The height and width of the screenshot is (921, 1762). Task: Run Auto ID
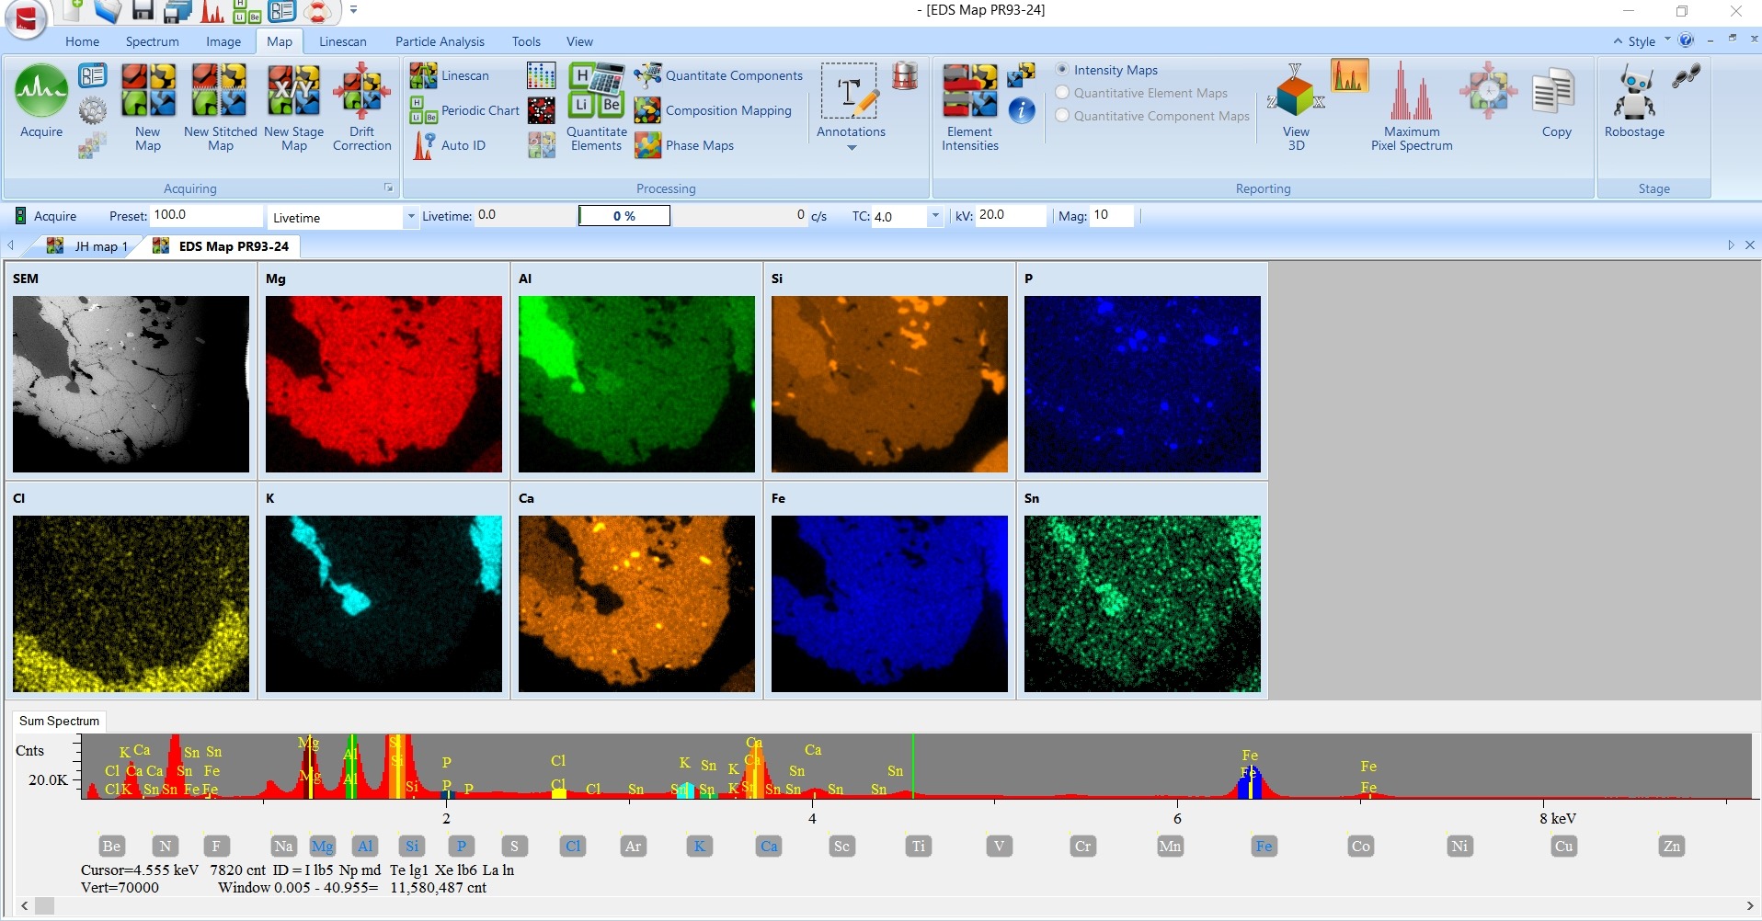pyautogui.click(x=450, y=145)
